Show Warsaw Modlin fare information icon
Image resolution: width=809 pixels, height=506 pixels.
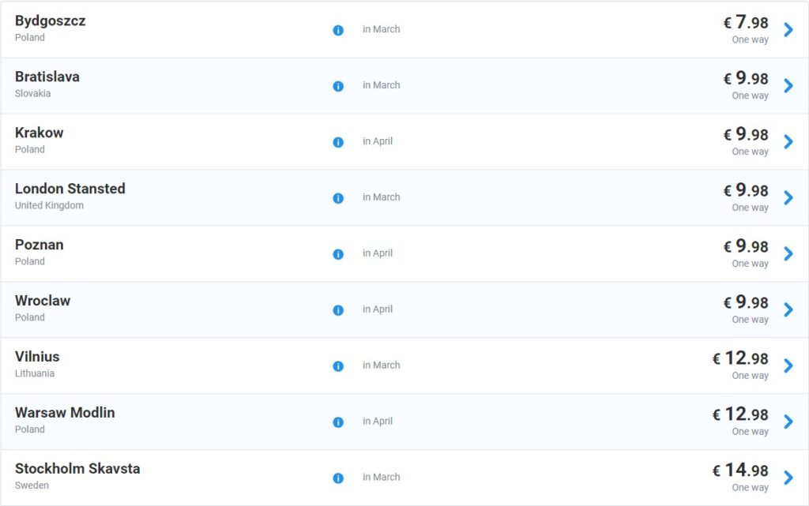[338, 422]
